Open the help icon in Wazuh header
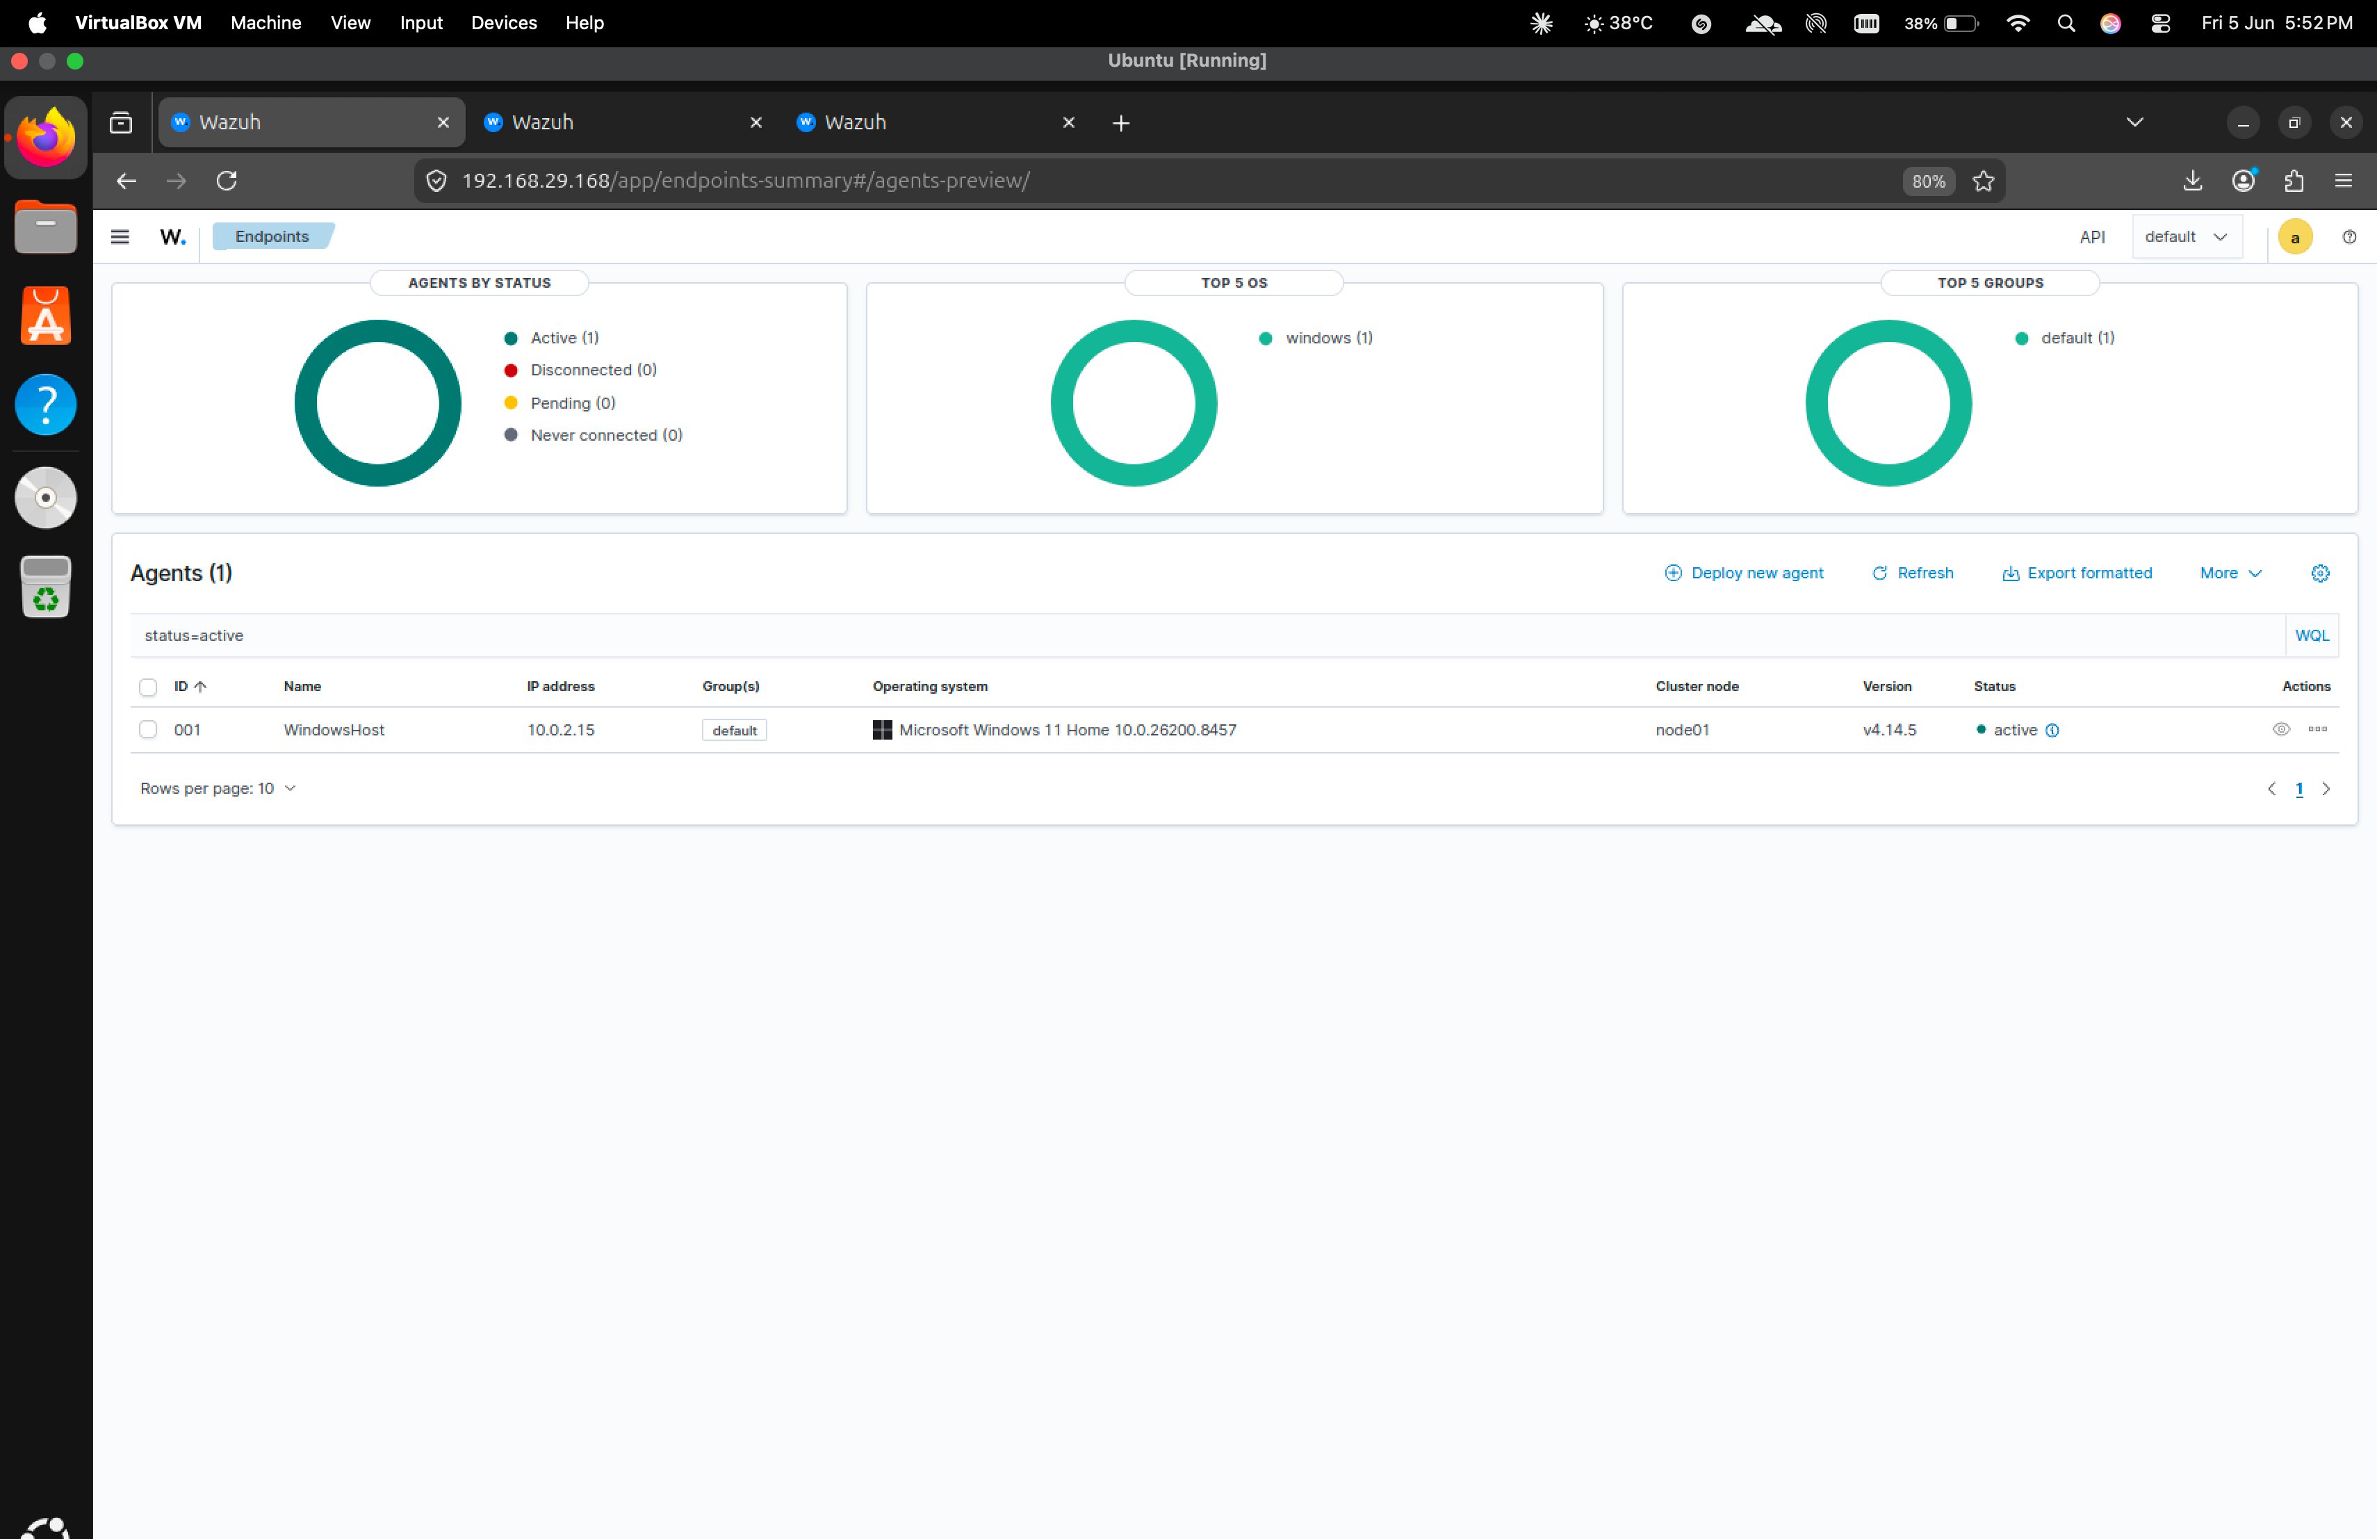 pyautogui.click(x=2349, y=237)
